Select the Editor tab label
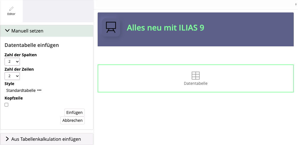 point(11,14)
